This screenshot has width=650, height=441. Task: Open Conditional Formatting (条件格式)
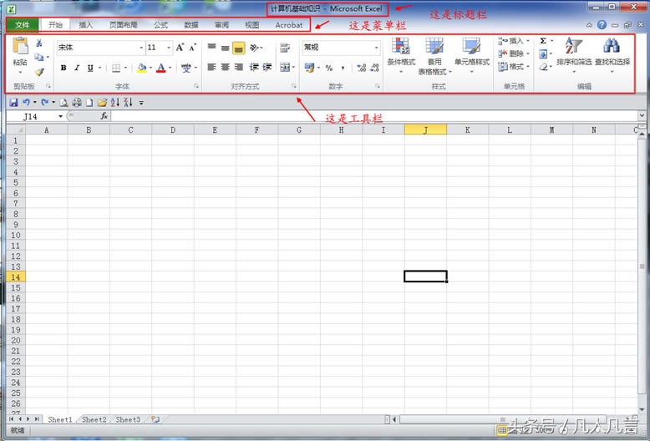click(x=401, y=53)
